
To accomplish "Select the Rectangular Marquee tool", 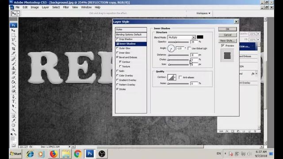I will (13, 35).
